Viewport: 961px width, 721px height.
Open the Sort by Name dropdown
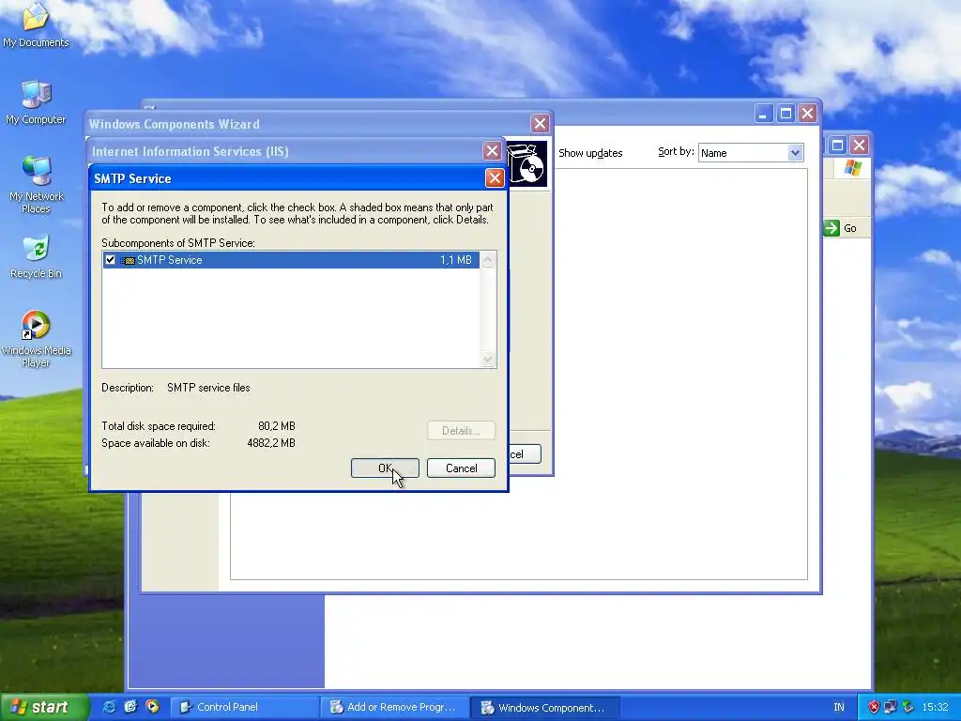click(x=794, y=153)
